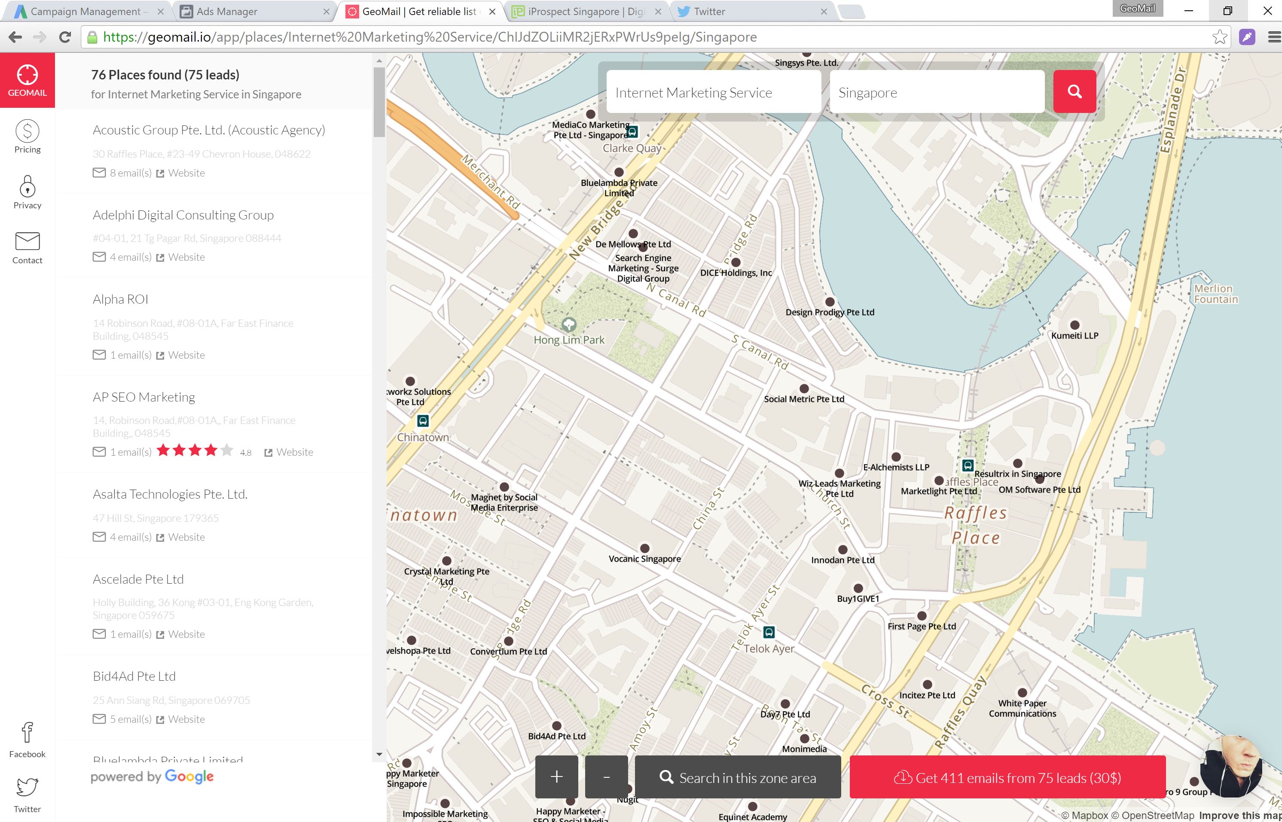This screenshot has height=822, width=1282.
Task: Select the Bluelambda Private Limited map marker
Action: 619,172
